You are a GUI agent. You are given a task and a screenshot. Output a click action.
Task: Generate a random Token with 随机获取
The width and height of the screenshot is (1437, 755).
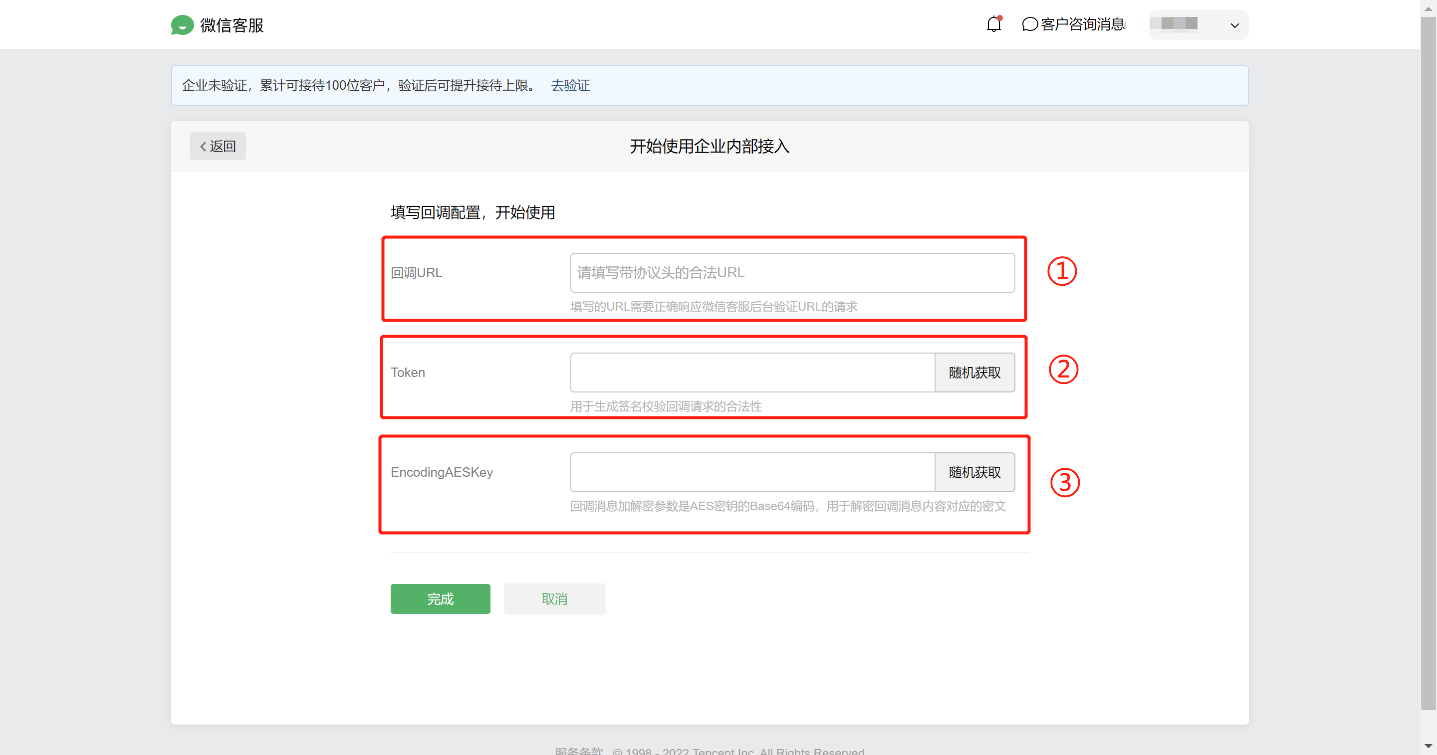(974, 373)
